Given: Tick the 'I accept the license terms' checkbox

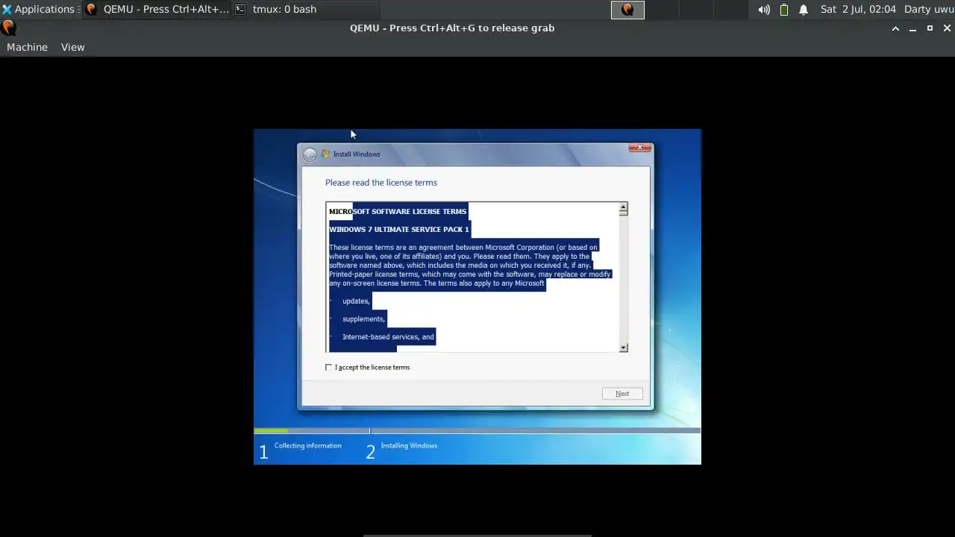Looking at the screenshot, I should point(328,367).
